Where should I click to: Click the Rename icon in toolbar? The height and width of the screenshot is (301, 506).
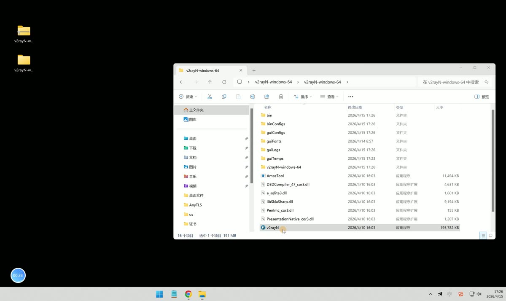tap(252, 97)
